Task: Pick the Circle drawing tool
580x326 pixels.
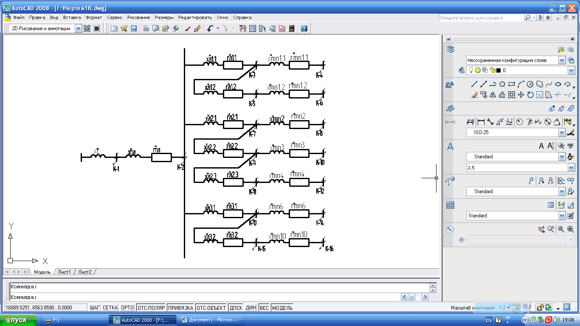Action: tap(530, 84)
